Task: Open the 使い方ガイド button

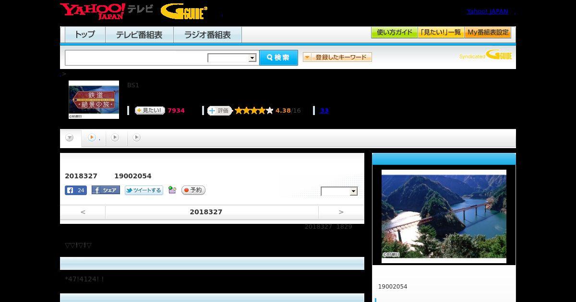Action: point(395,33)
